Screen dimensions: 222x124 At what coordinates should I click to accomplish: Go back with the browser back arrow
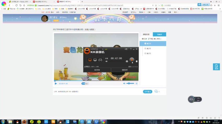pos(9,5)
